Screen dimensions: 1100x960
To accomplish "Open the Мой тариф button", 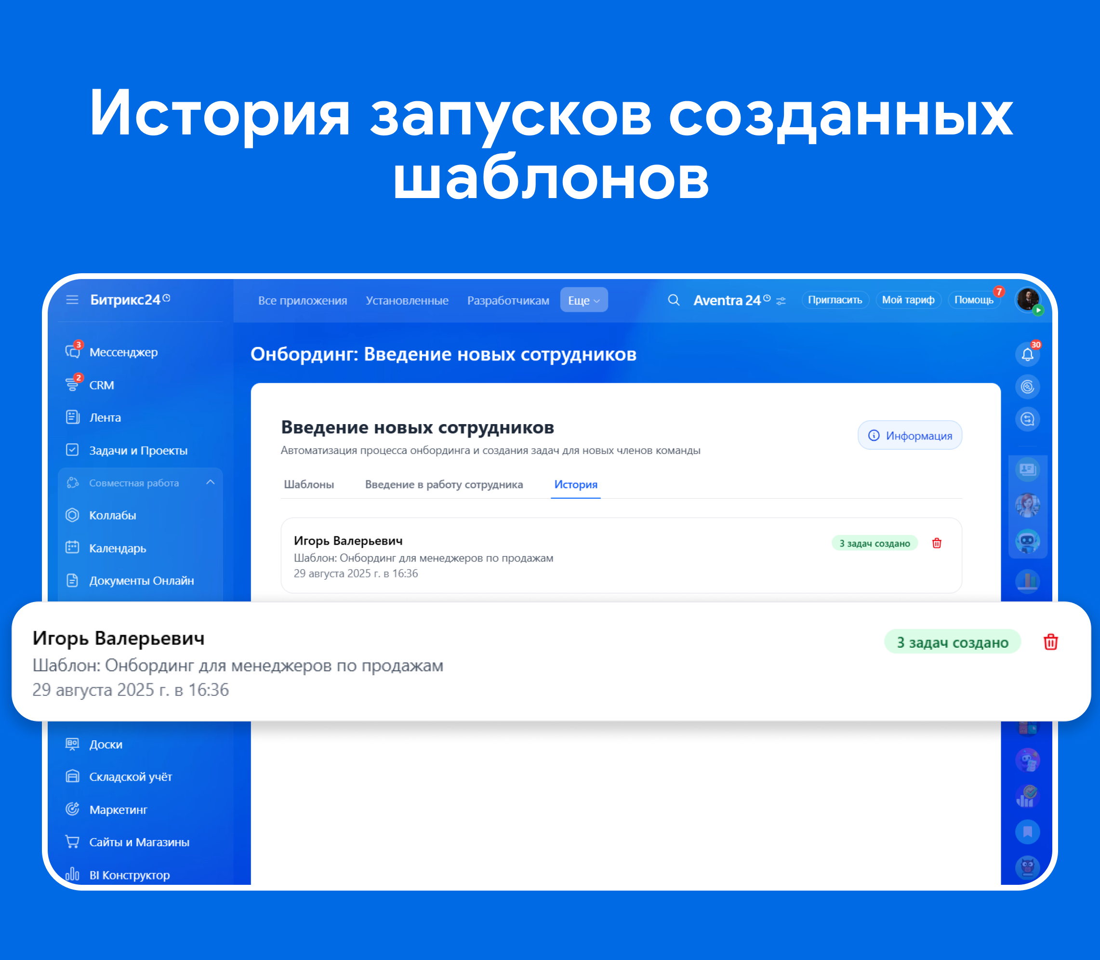I will (907, 300).
